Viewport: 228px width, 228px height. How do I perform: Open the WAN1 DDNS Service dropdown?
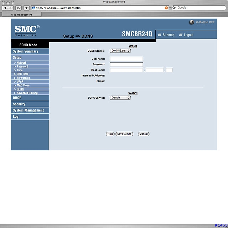point(120,51)
